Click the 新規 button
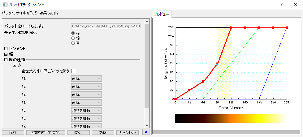Image resolution: width=303 pixels, height=137 pixels. click(x=103, y=133)
